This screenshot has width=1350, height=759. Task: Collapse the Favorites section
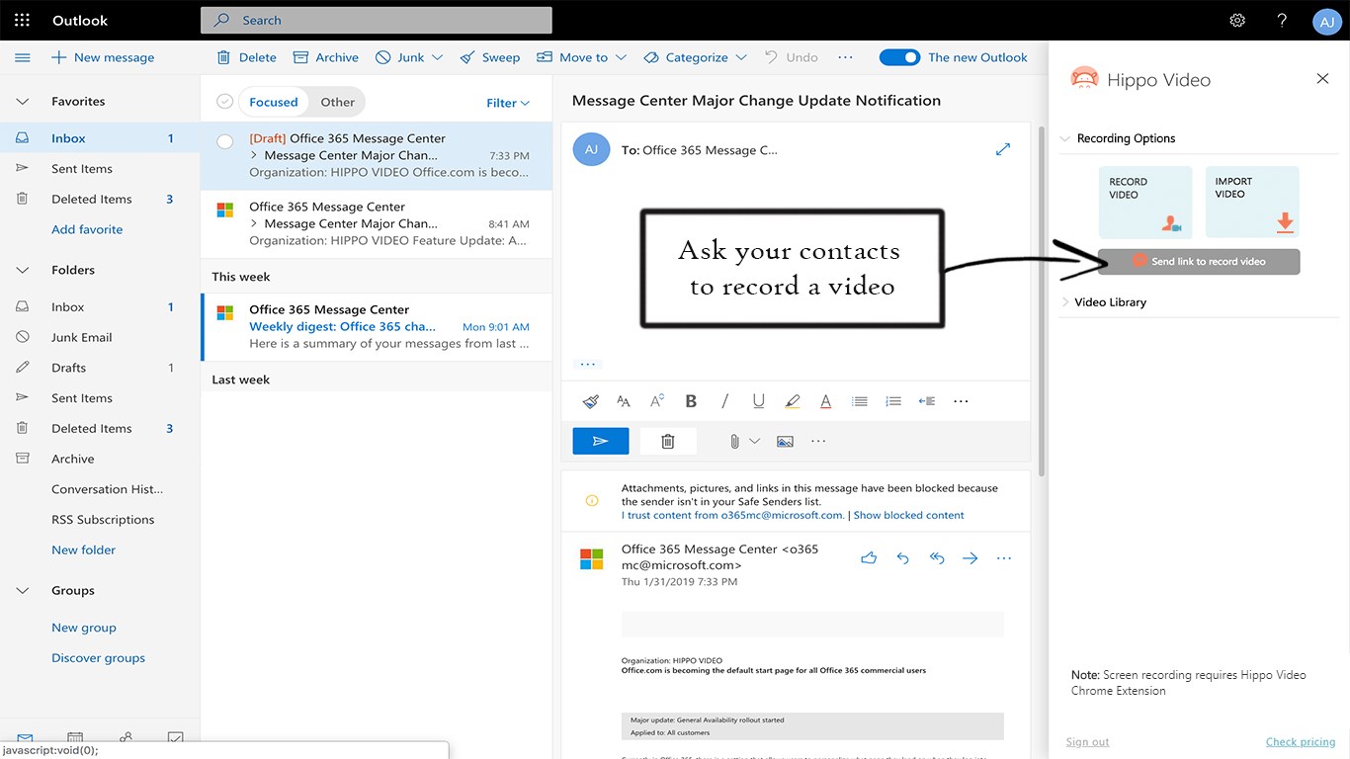23,101
